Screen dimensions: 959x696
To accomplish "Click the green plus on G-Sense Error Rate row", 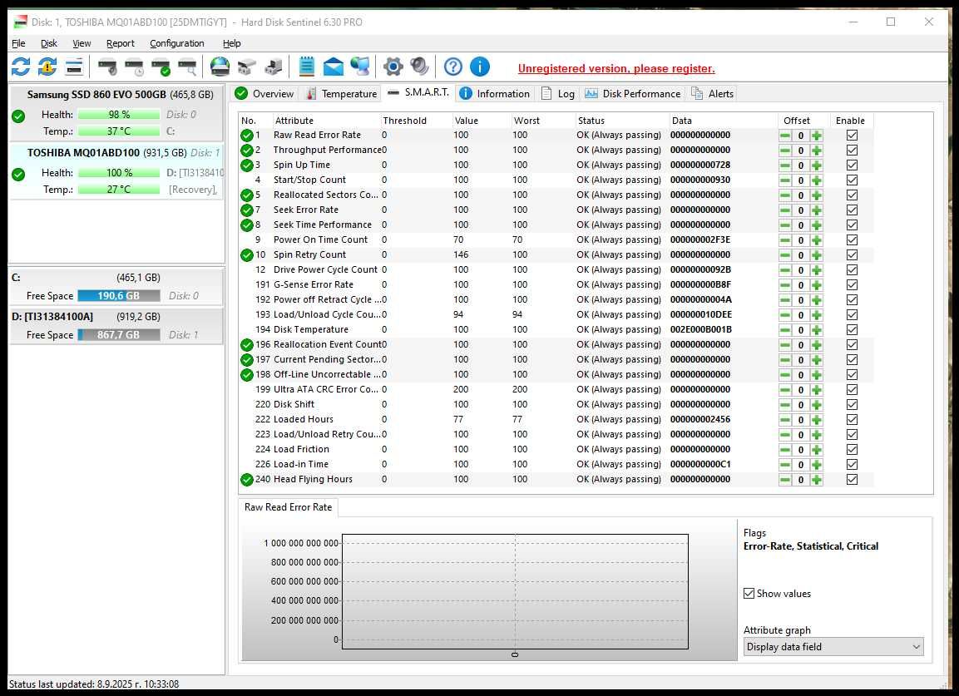I will click(817, 285).
